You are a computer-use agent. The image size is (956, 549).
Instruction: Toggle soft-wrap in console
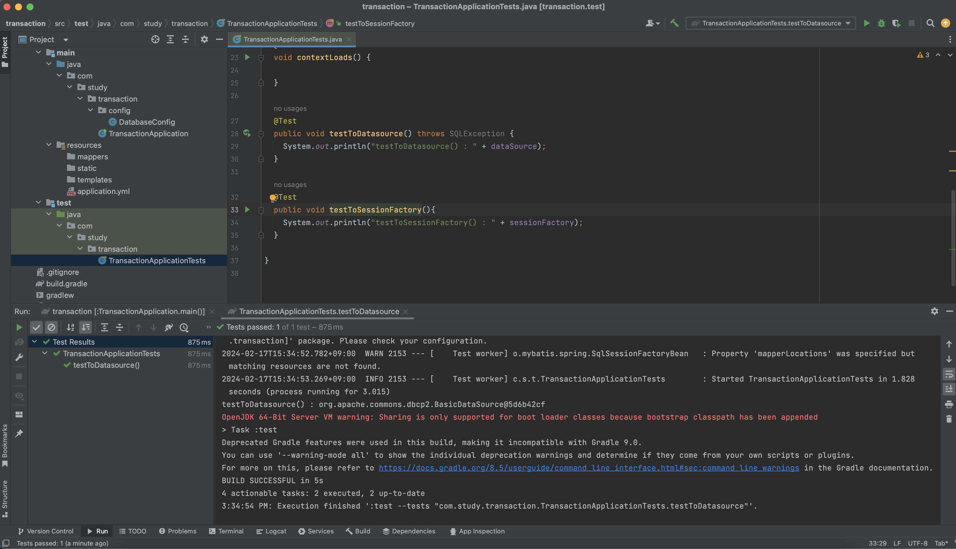point(949,374)
